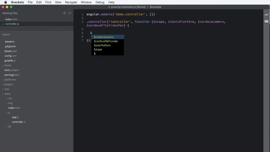The height and width of the screenshot is (152, 270).
Task: Open the Navigate menu
Action: (x=71, y=2)
